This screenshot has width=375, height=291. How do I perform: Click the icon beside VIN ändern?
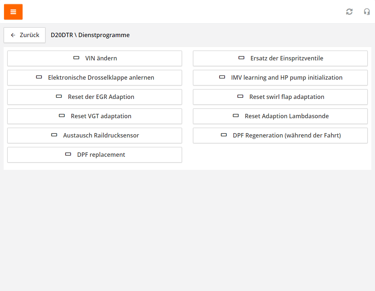tap(76, 58)
